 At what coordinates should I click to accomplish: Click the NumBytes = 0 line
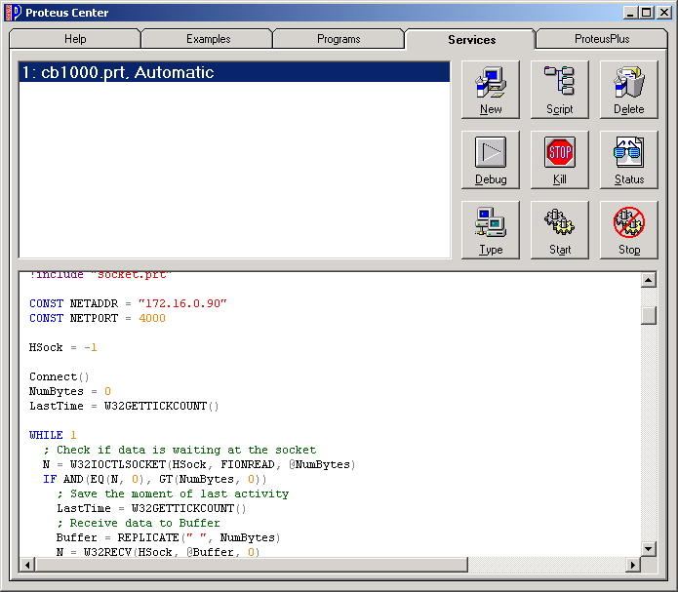tap(70, 391)
